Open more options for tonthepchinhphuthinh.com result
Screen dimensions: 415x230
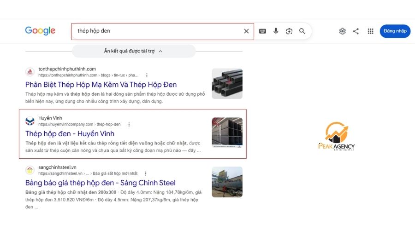coord(147,75)
